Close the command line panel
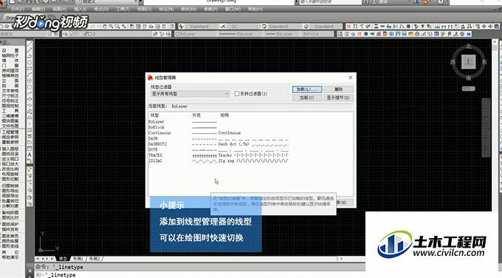Viewport: 502px width, 278px height. click(x=30, y=271)
